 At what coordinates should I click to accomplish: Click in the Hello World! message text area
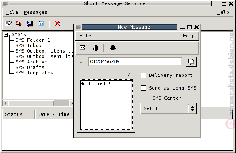(x=106, y=105)
